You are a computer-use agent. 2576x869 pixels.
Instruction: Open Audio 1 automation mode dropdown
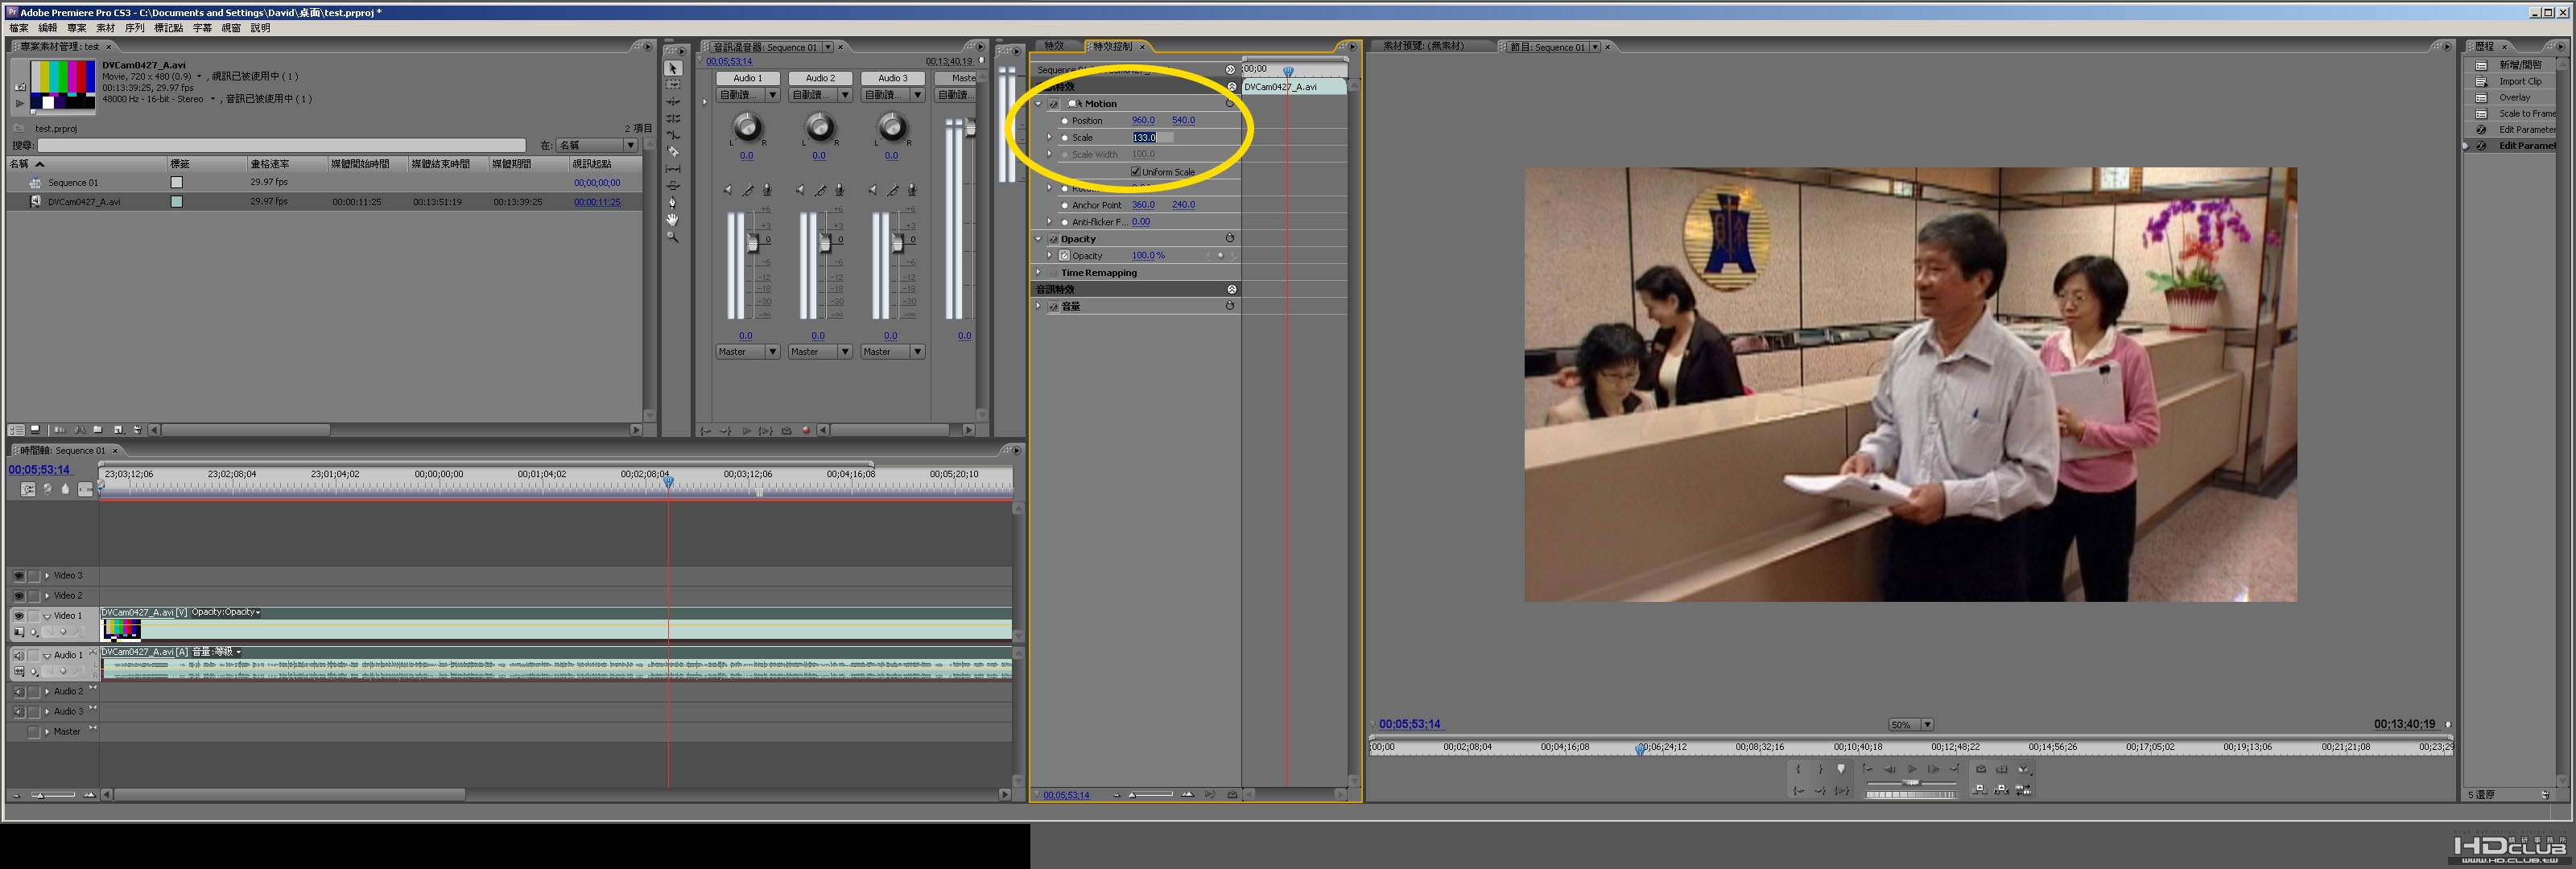tap(748, 95)
